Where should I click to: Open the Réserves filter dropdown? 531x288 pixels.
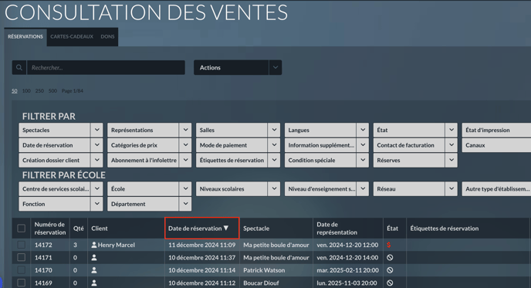pos(415,161)
